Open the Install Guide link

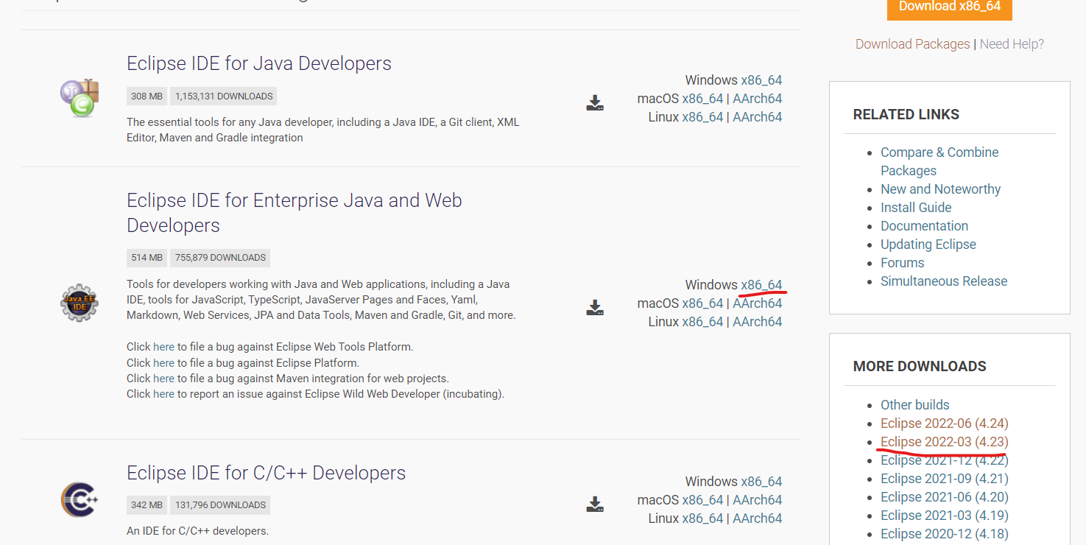[x=916, y=208]
